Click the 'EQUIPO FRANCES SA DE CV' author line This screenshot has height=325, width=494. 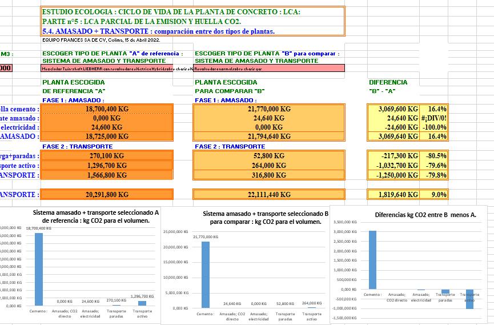click(x=101, y=40)
